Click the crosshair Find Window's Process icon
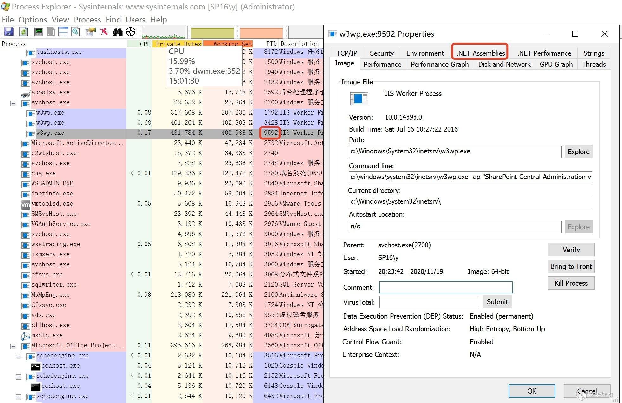The height and width of the screenshot is (403, 622). (131, 32)
